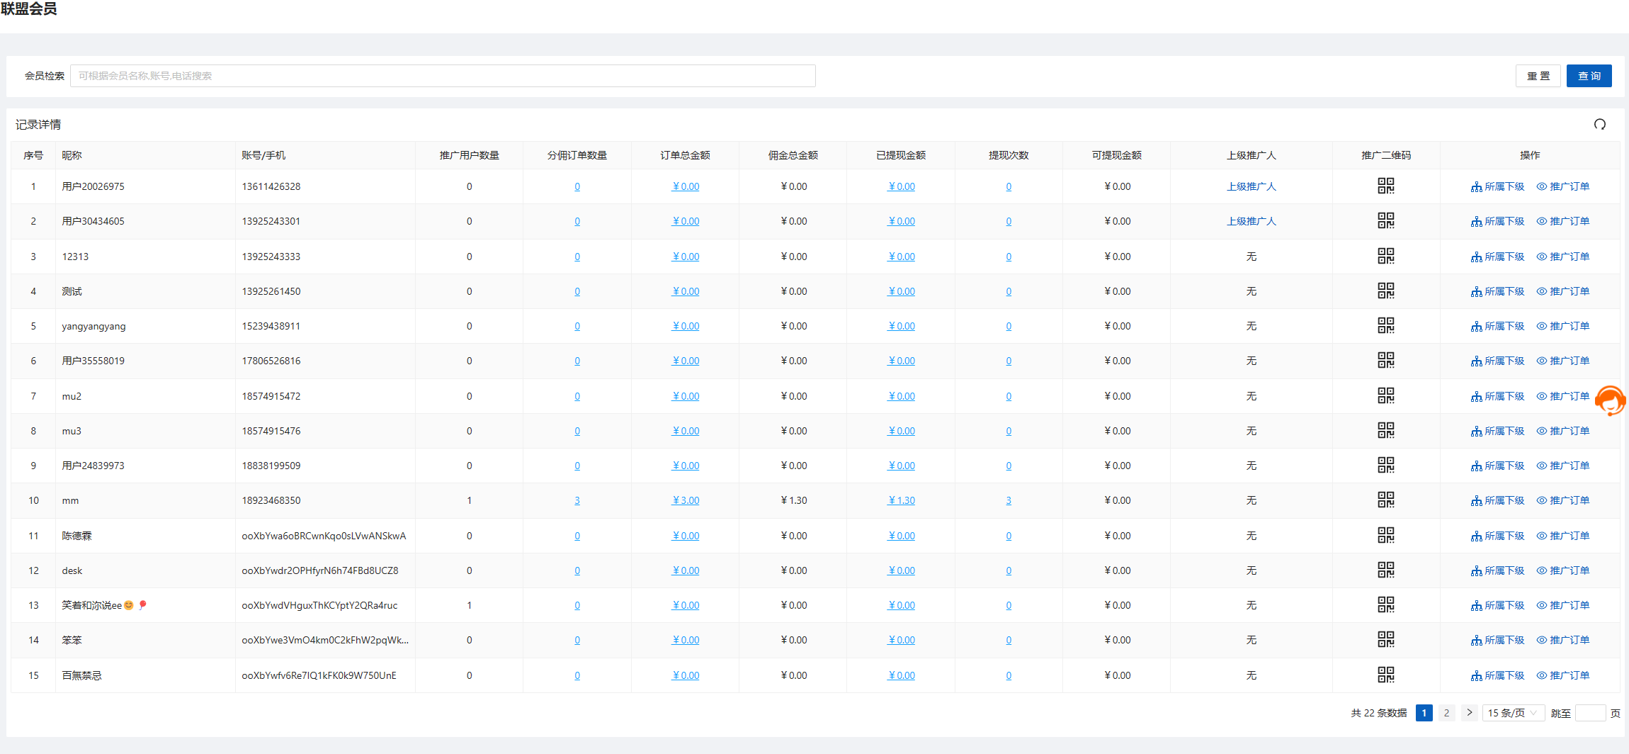Open QR code for 用户20026975
The height and width of the screenshot is (754, 1629).
1385,186
